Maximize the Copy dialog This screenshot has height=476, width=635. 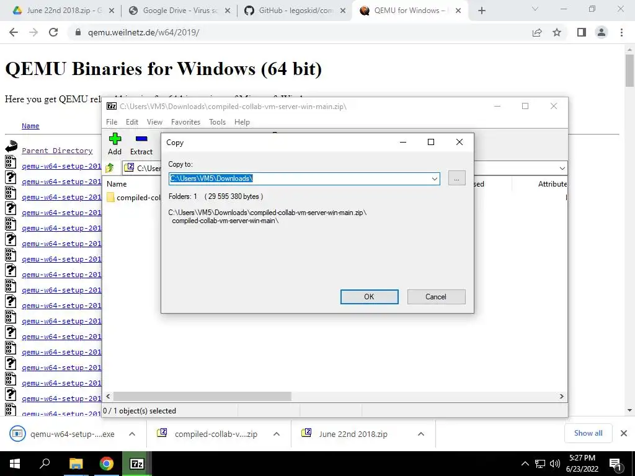tap(431, 142)
